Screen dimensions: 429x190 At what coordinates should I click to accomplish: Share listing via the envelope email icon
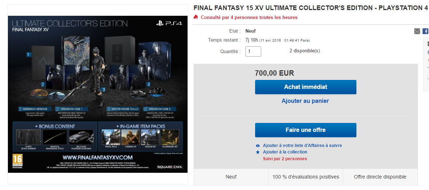click(417, 32)
